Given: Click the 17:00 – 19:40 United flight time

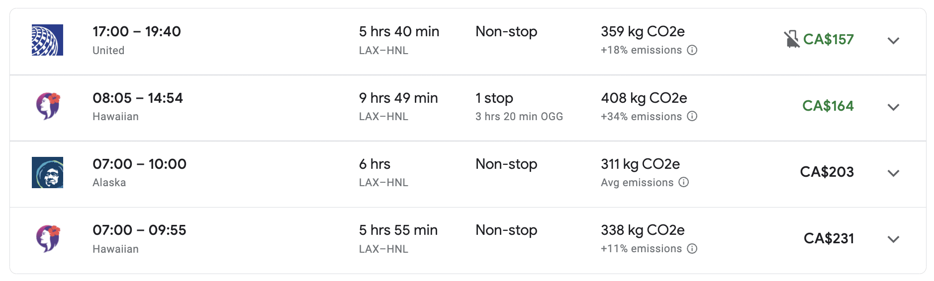Looking at the screenshot, I should (x=137, y=31).
